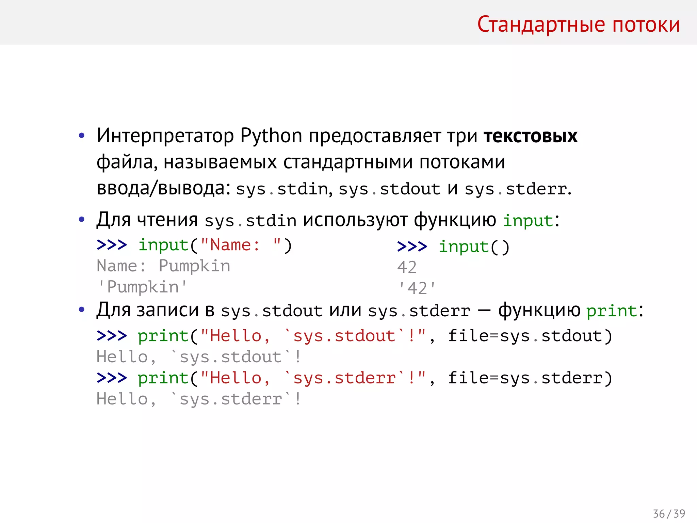Click the green "input" in the second bullet
Image resolution: width=697 pixels, height=523 pixels.
click(x=529, y=221)
